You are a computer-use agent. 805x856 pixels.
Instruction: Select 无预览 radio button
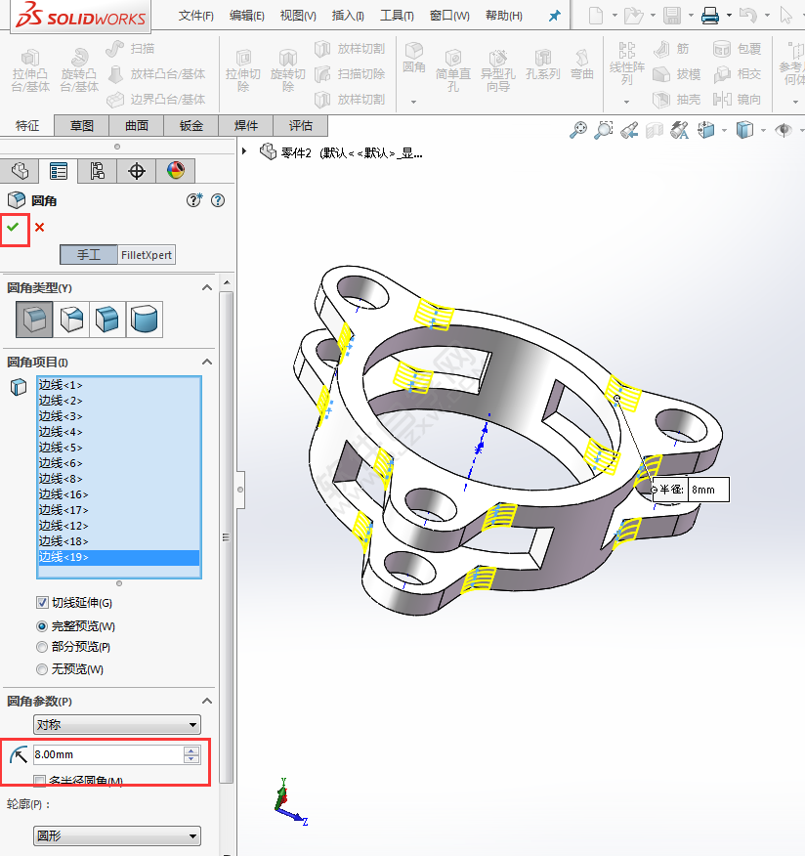(x=41, y=668)
